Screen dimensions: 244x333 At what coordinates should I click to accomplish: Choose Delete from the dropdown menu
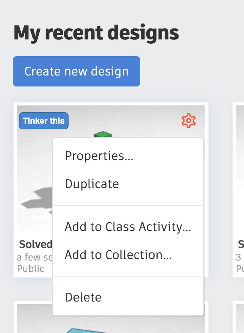point(83,297)
